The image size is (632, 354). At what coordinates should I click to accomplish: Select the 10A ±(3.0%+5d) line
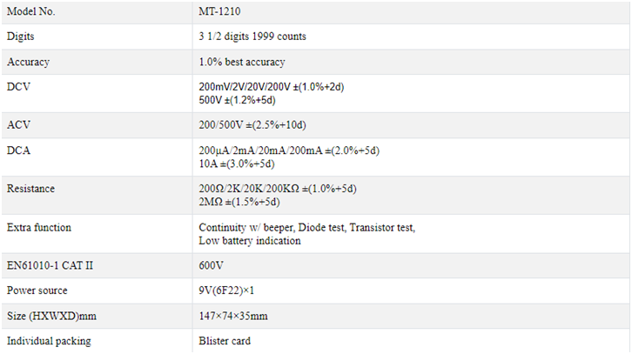[237, 164]
